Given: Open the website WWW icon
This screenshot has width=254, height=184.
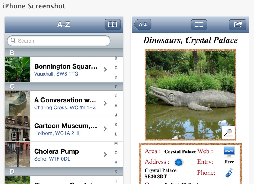Looking at the screenshot, I should (x=229, y=151).
